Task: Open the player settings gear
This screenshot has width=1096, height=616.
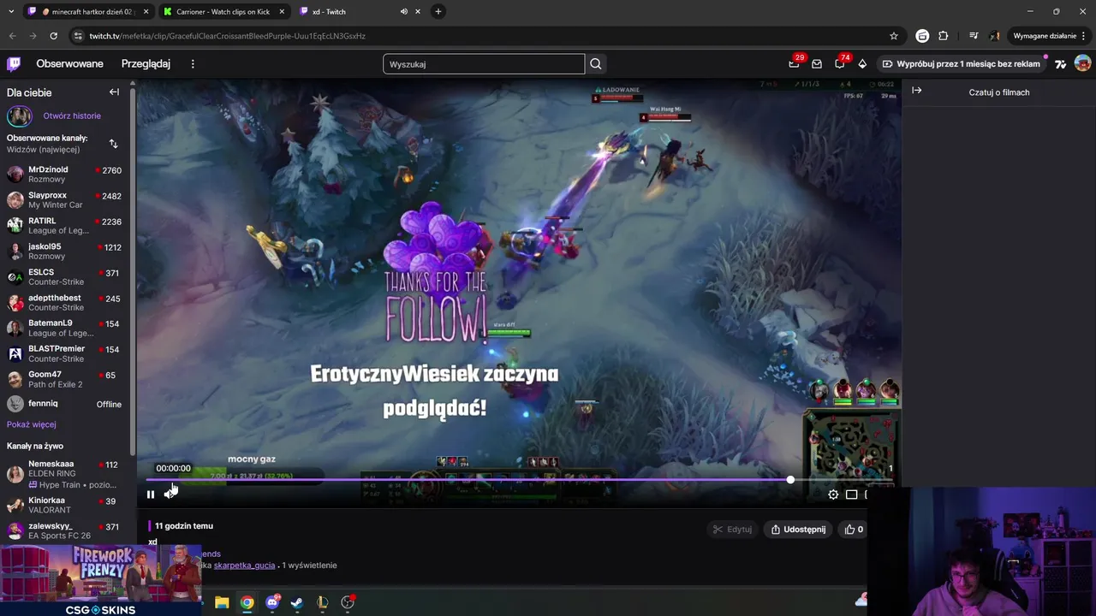Action: (833, 495)
